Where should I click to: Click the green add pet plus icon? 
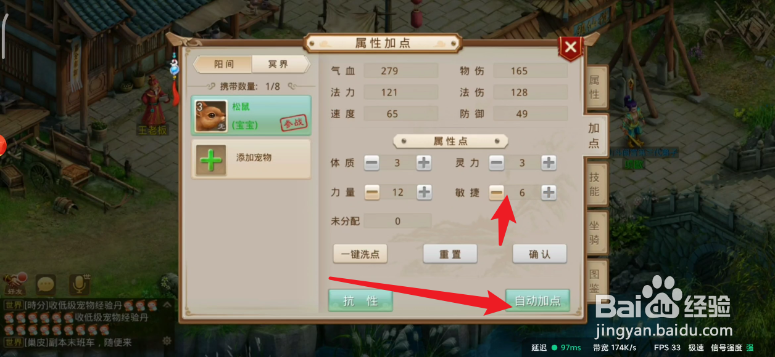tap(211, 159)
